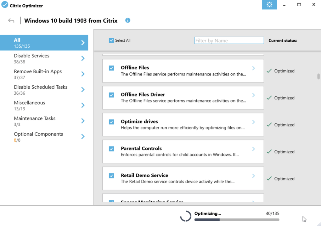Click the Optimized checkmark for Offline Files
The height and width of the screenshot is (226, 321).
[269, 71]
